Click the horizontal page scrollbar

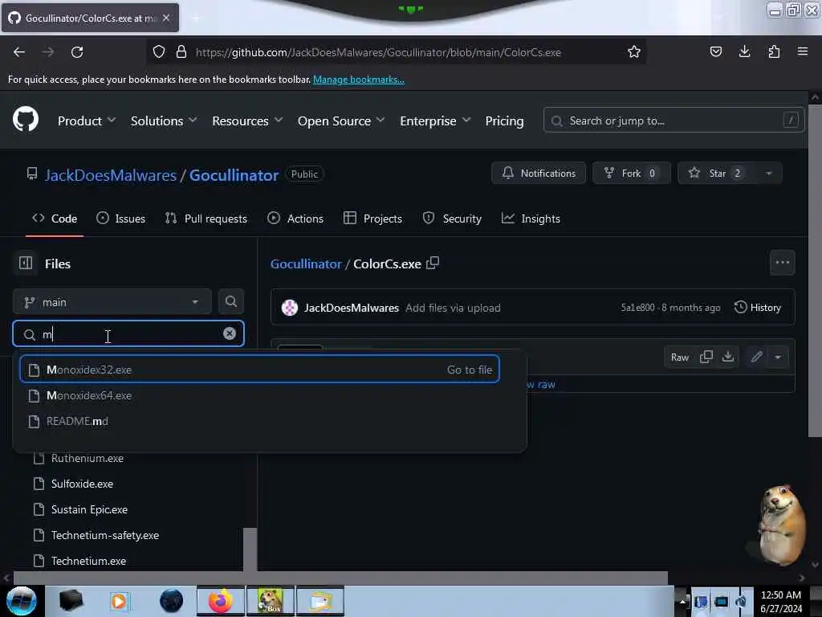point(340,578)
